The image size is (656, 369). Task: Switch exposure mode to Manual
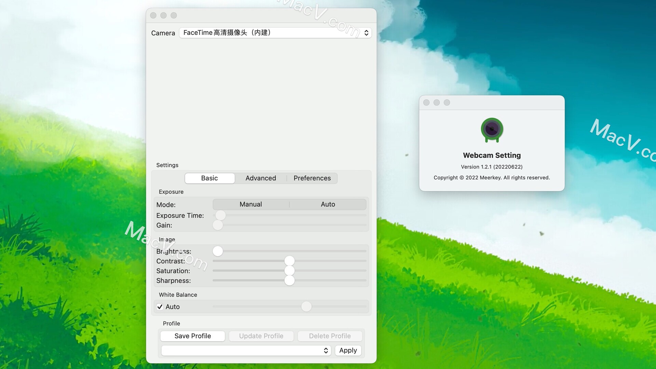pyautogui.click(x=250, y=205)
